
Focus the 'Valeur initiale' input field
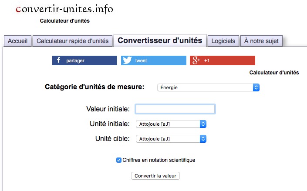click(x=175, y=109)
